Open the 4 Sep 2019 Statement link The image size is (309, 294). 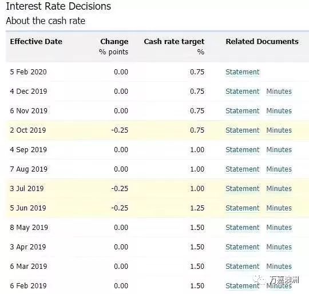[243, 150]
